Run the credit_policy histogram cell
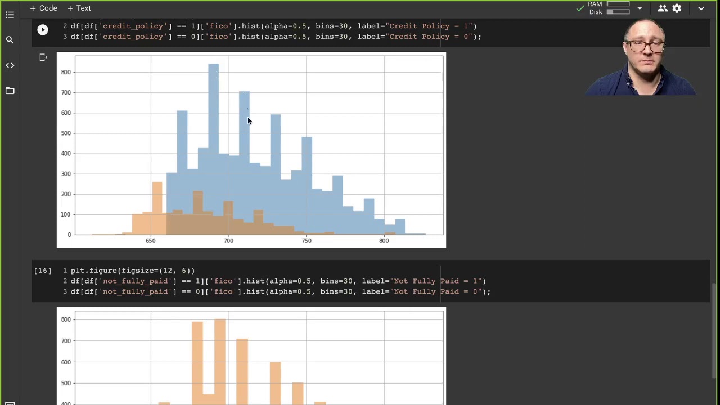720x405 pixels. tap(43, 30)
